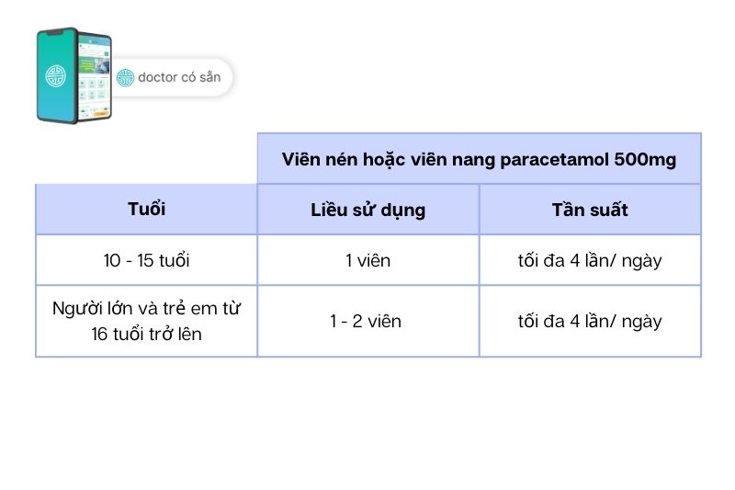
Task: Click the teal logo on the front phone screen
Action: [57, 75]
